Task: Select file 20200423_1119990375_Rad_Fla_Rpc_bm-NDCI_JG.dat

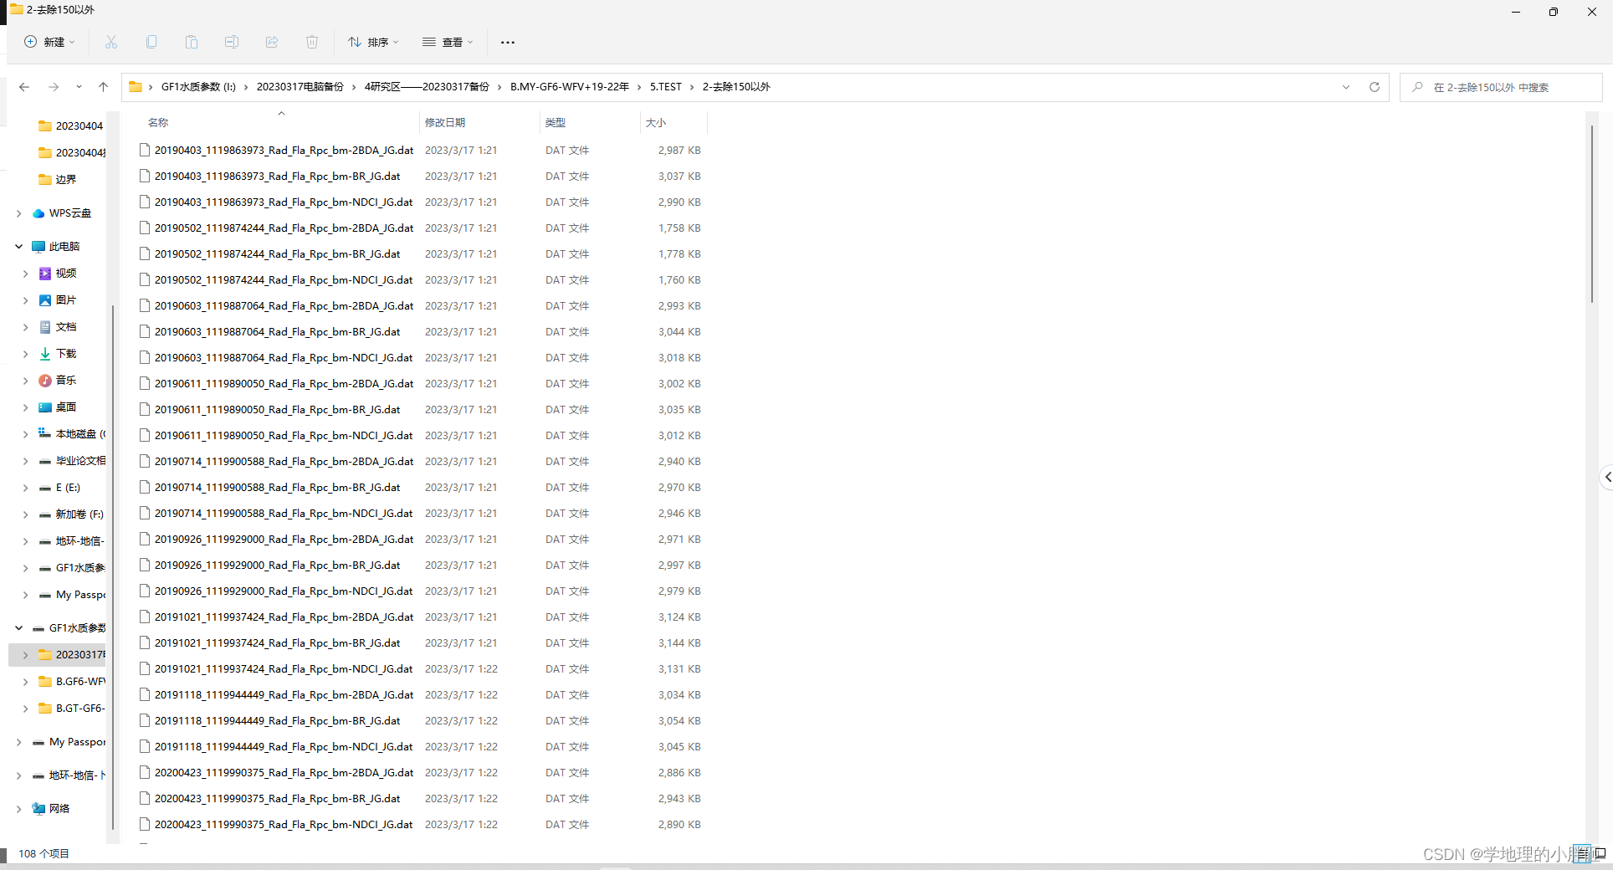Action: pos(284,825)
